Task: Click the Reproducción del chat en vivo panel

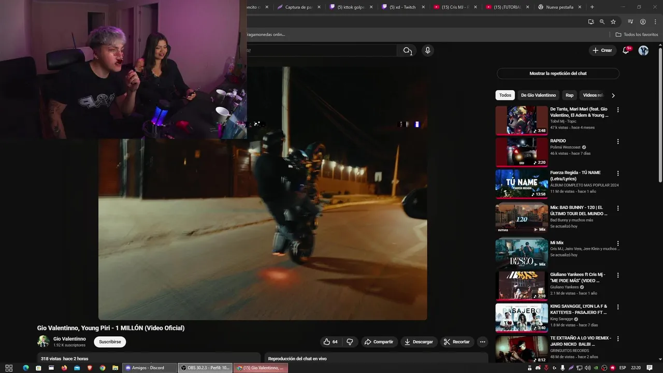Action: pos(376,358)
